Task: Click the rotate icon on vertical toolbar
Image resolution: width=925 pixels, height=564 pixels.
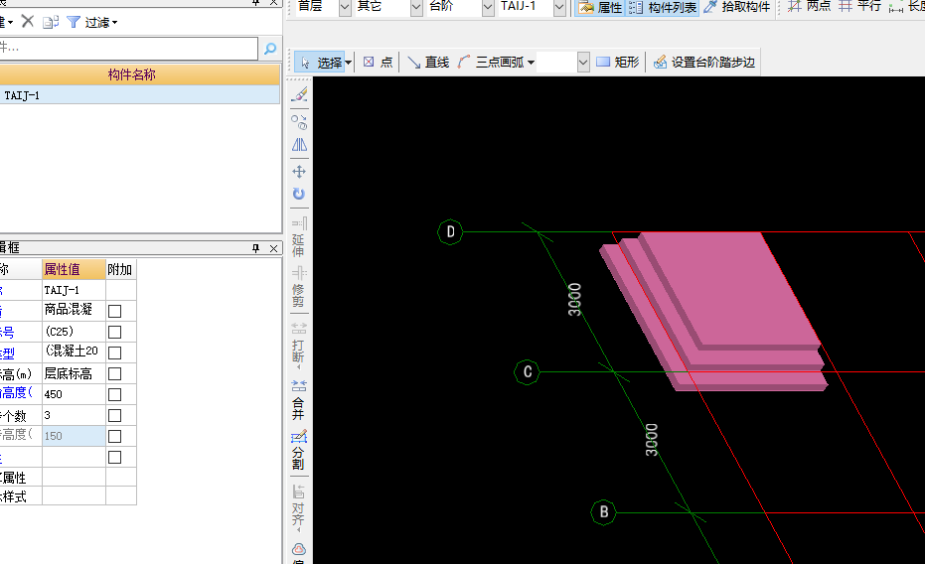Action: [300, 194]
